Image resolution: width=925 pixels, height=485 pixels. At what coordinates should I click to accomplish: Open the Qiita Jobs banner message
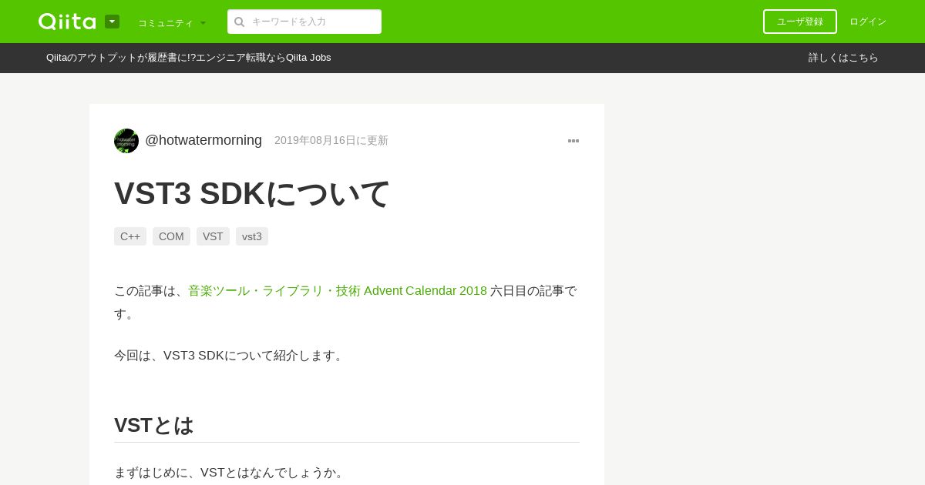pyautogui.click(x=189, y=58)
